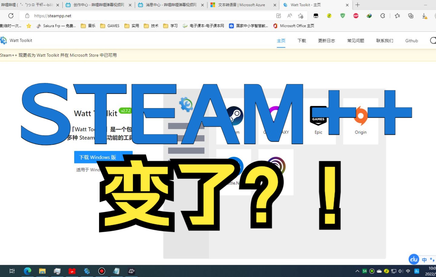The width and height of the screenshot is (436, 277).
Task: Click the 下载 Windows 版 button
Action: coord(97,157)
